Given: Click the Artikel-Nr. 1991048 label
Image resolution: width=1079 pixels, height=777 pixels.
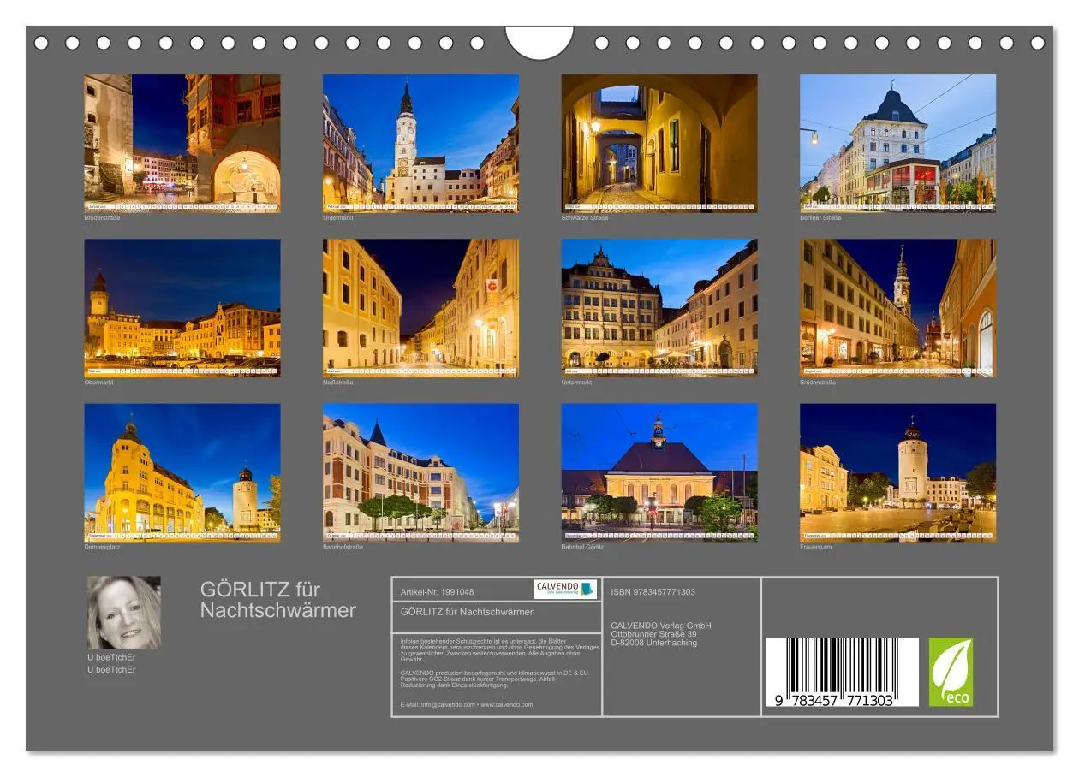Looking at the screenshot, I should coord(437,590).
